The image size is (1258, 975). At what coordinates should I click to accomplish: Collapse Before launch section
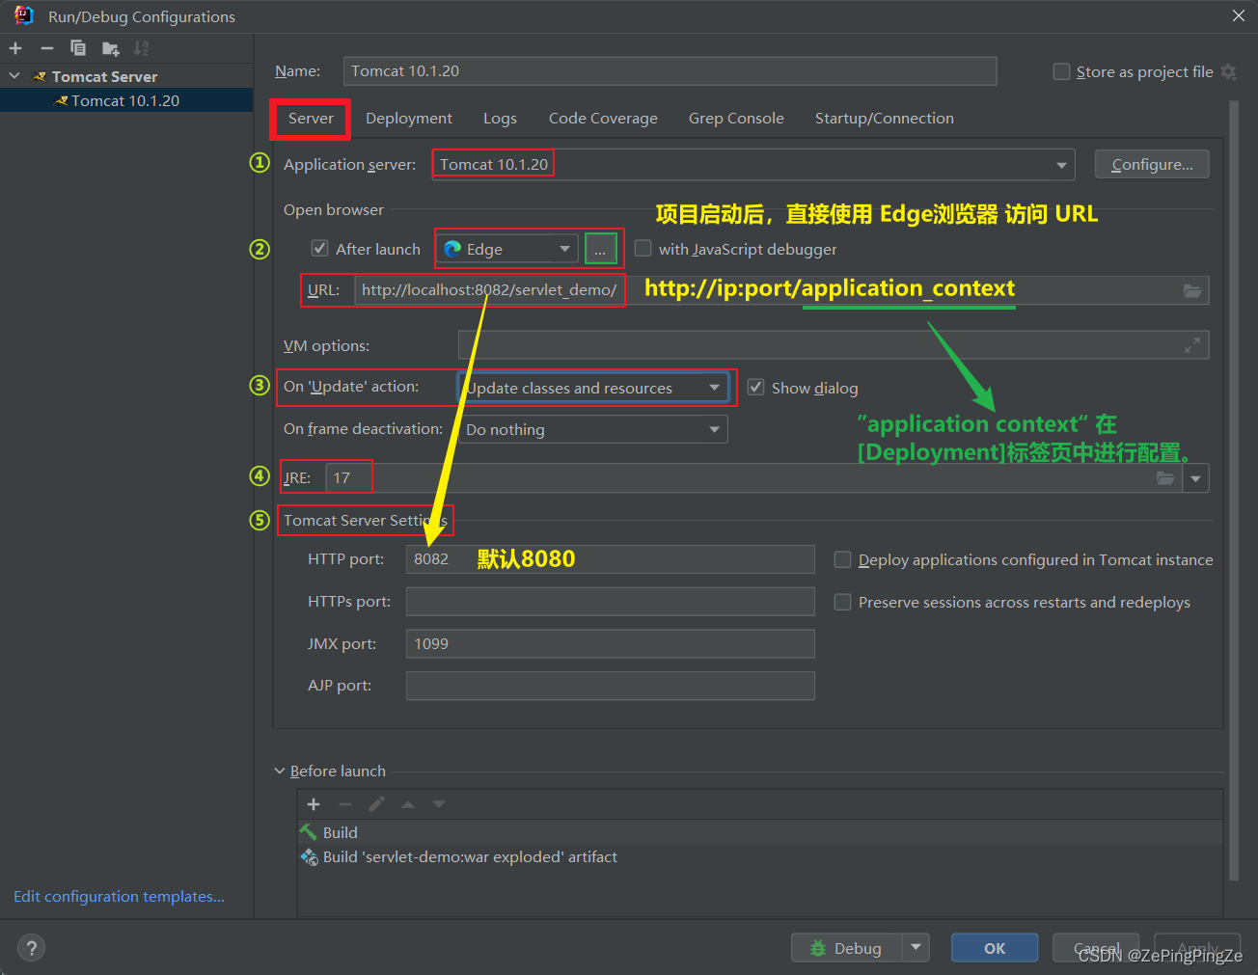point(280,771)
